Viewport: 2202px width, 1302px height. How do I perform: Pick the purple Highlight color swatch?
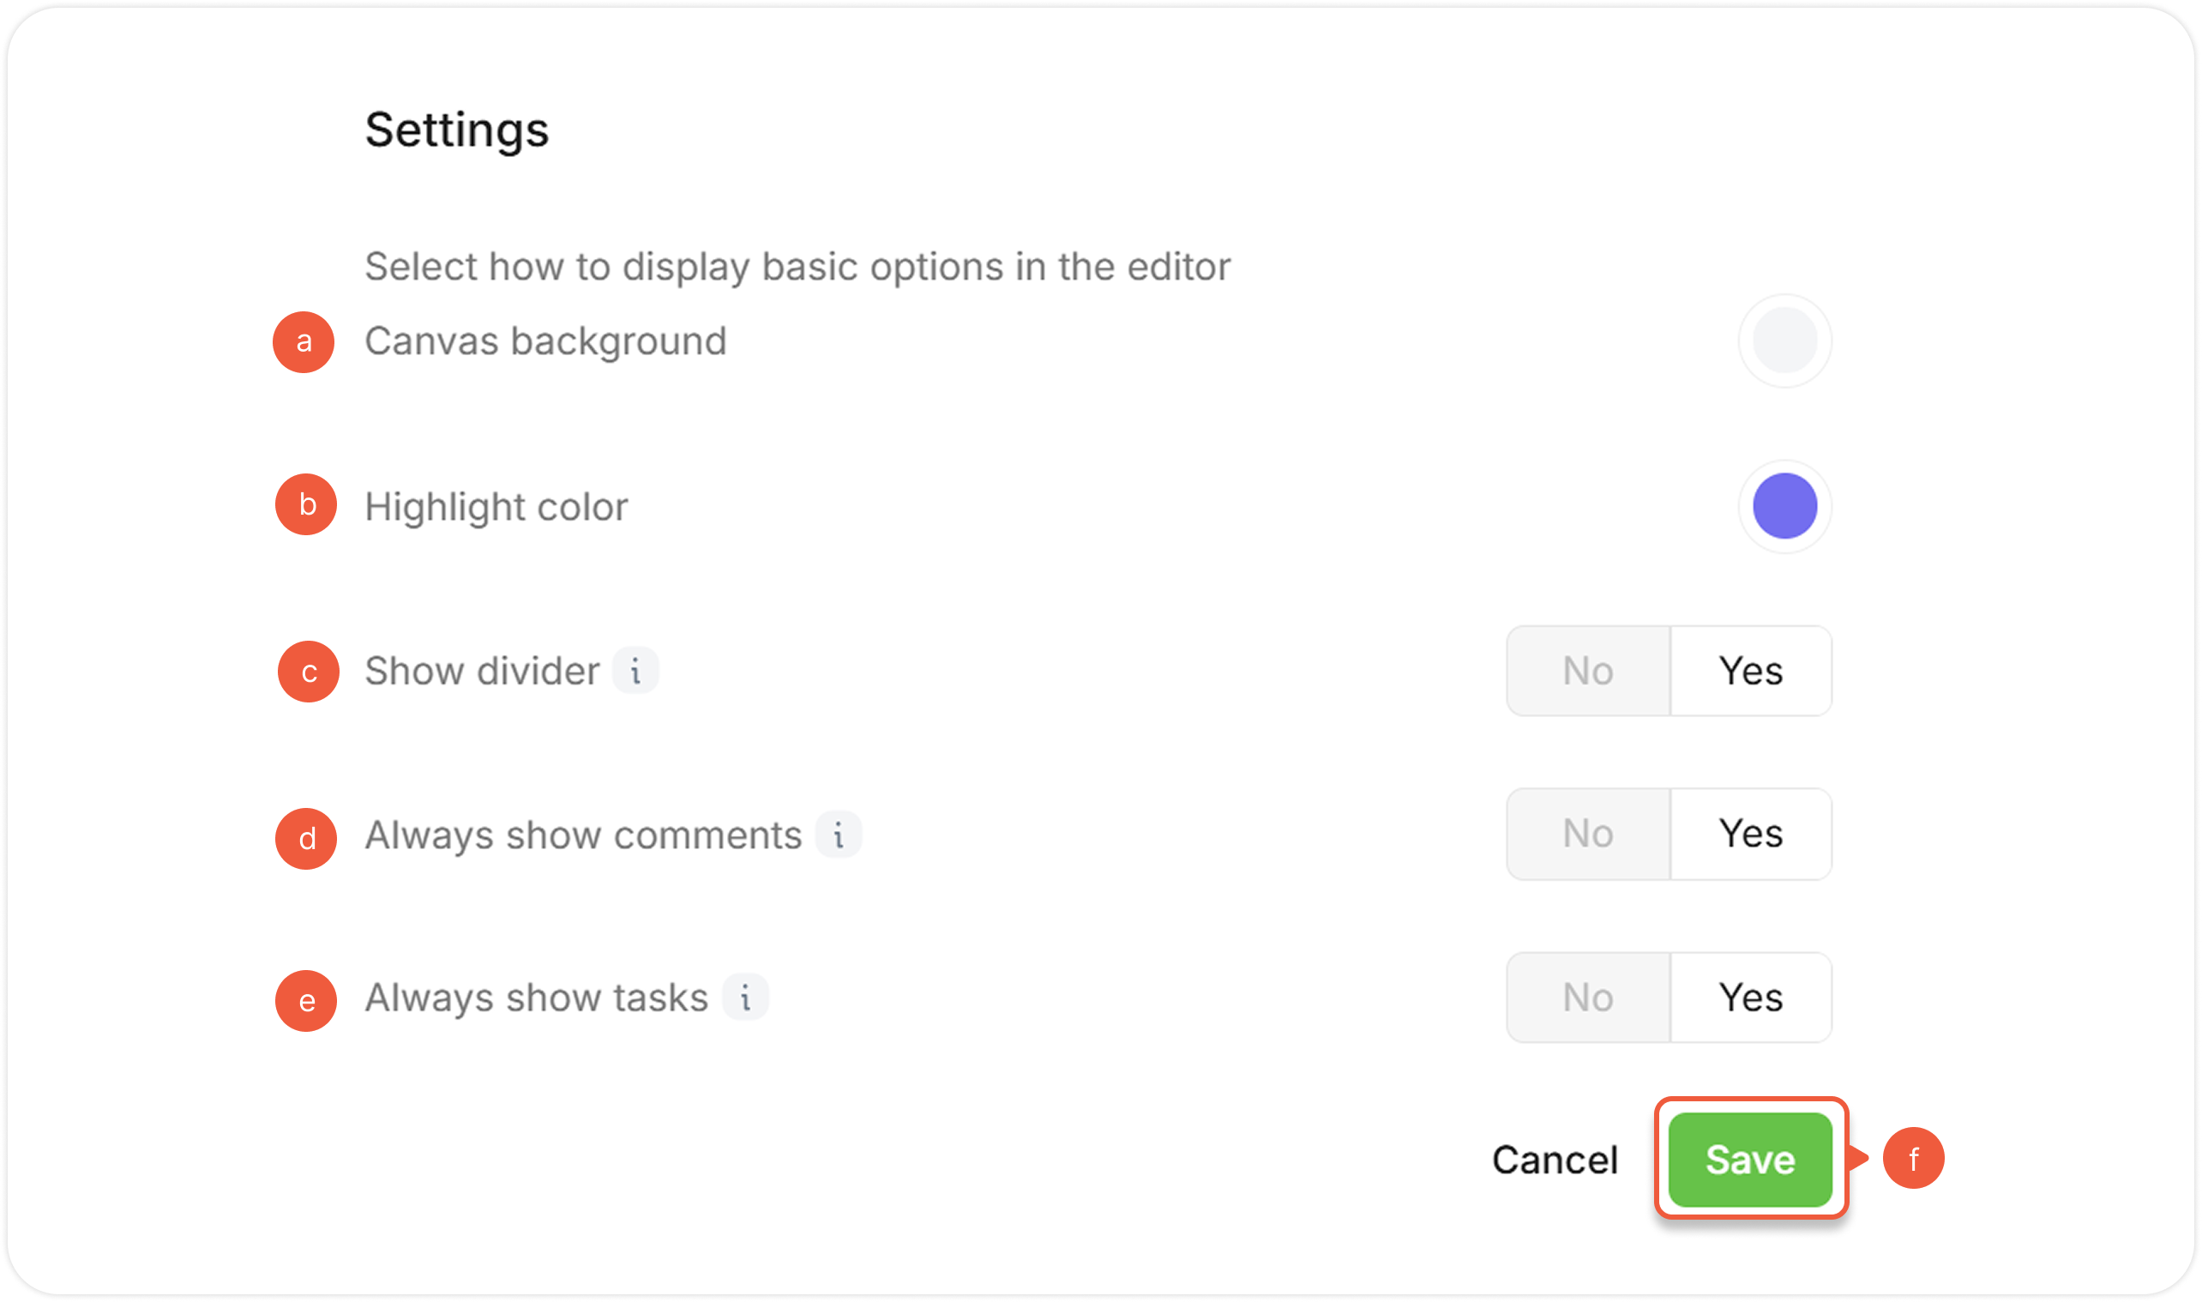pyautogui.click(x=1784, y=506)
